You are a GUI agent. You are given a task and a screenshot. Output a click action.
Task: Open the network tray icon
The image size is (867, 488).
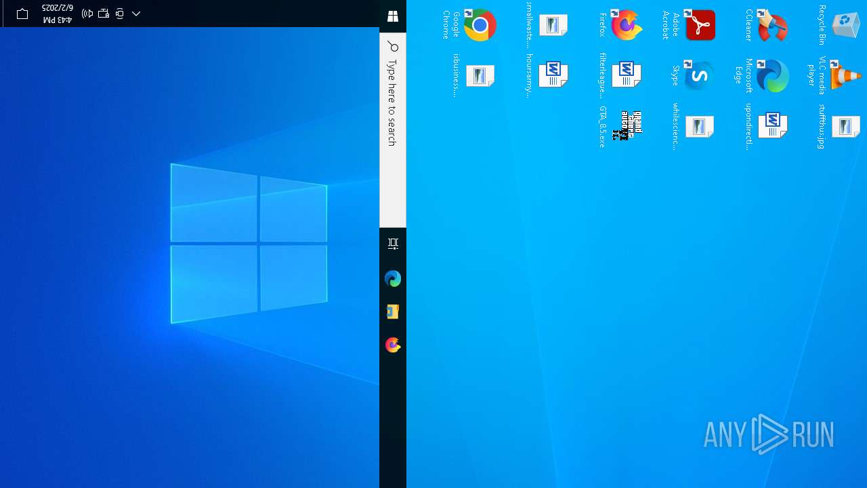[x=104, y=14]
